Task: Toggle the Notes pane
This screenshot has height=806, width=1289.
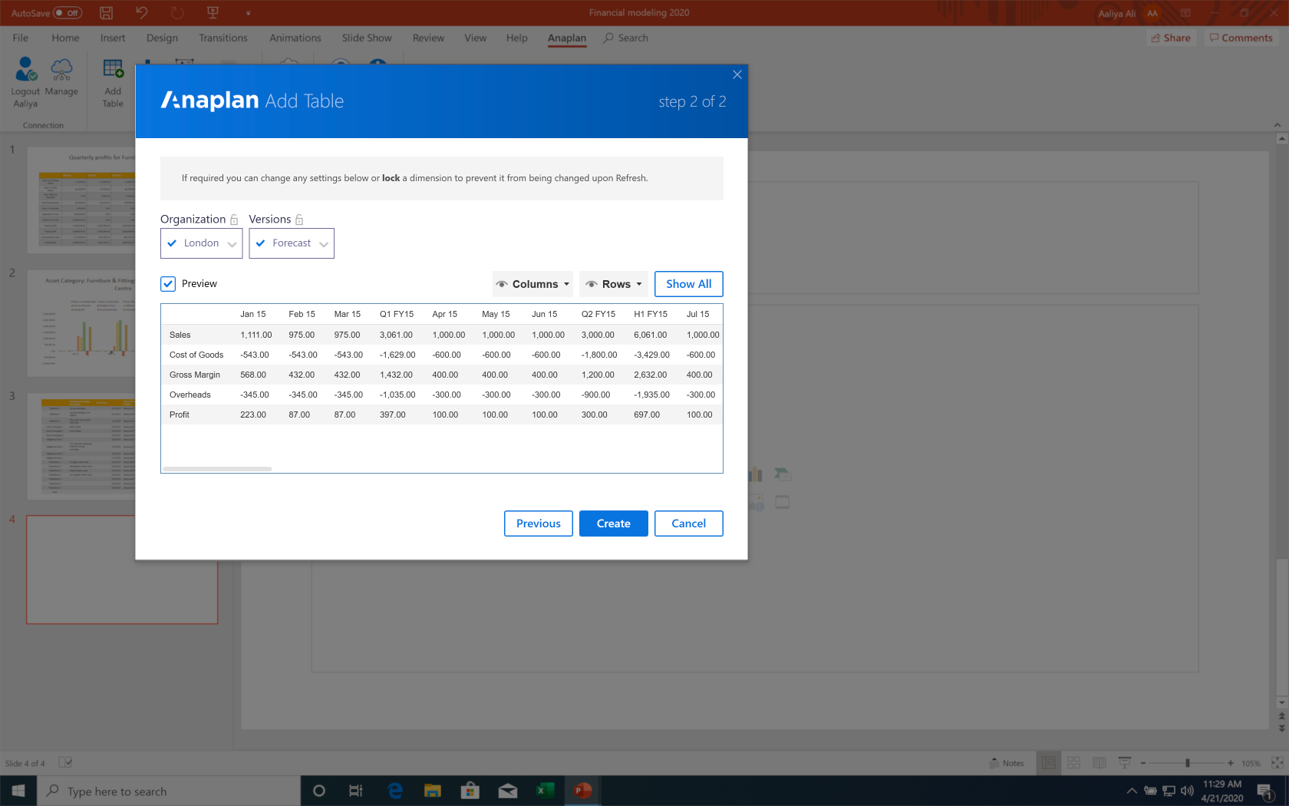Action: [x=1007, y=763]
